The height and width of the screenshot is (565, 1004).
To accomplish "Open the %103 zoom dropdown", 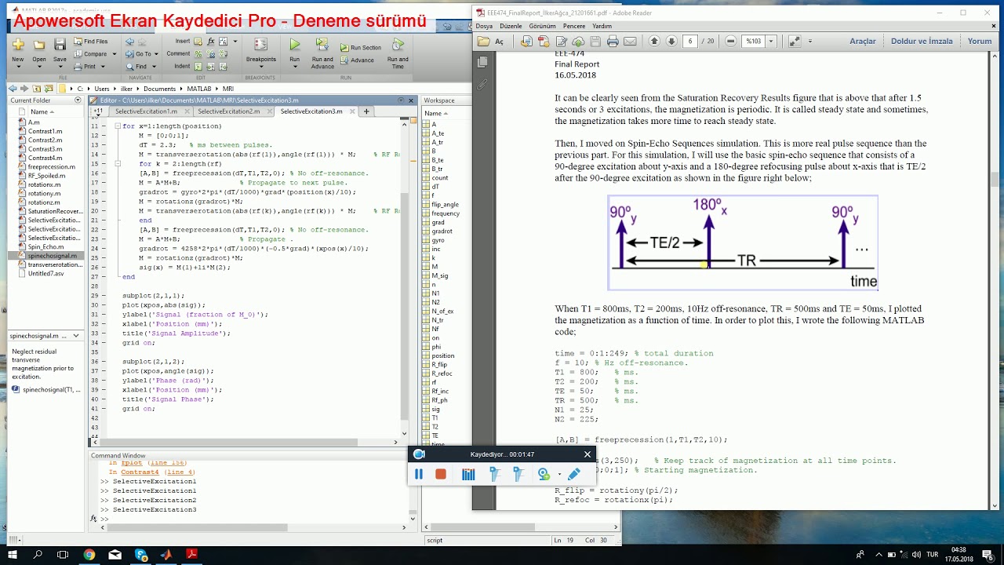I will pyautogui.click(x=771, y=42).
